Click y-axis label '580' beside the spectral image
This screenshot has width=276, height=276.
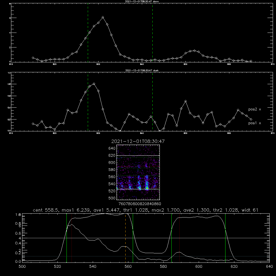pos(112,170)
